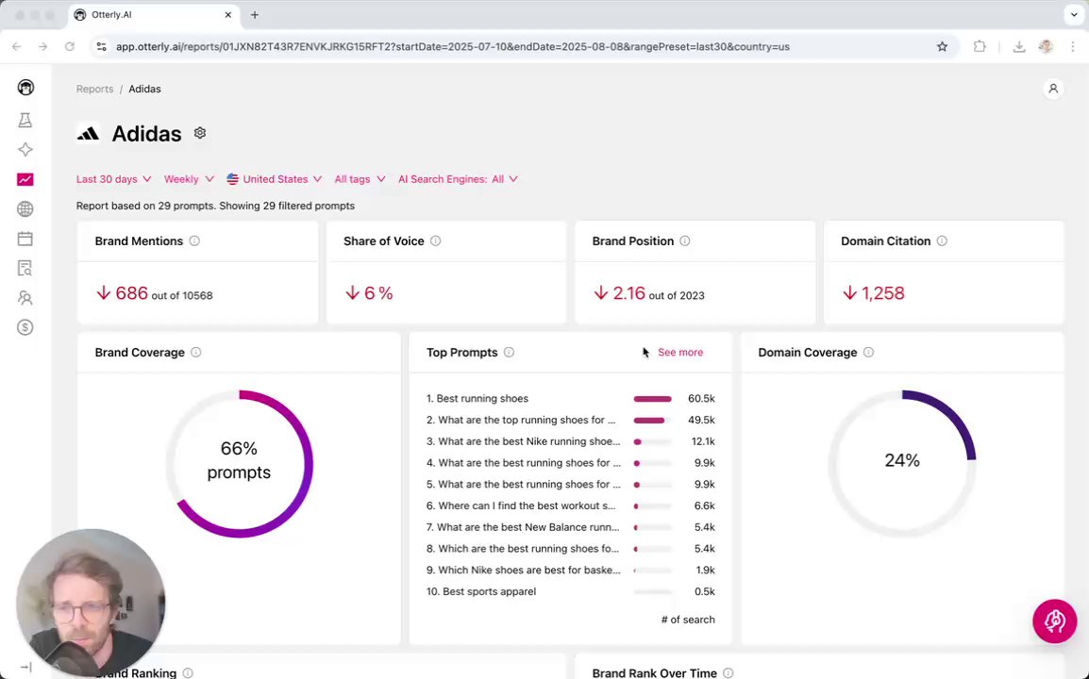This screenshot has width=1089, height=679.
Task: Click the Brand Mentions info icon
Action: 194,241
